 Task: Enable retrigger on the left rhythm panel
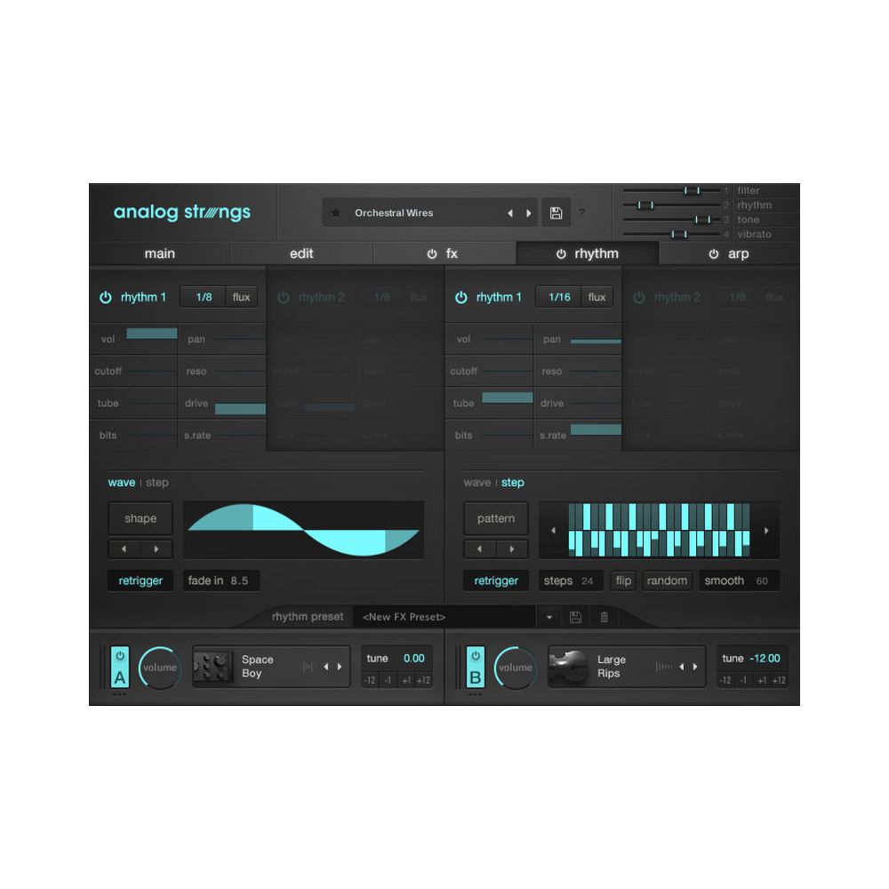pos(140,580)
